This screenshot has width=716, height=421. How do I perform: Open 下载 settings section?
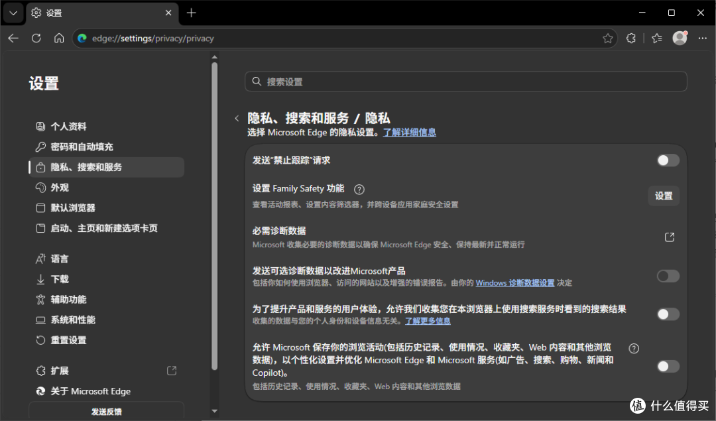pyautogui.click(x=106, y=279)
